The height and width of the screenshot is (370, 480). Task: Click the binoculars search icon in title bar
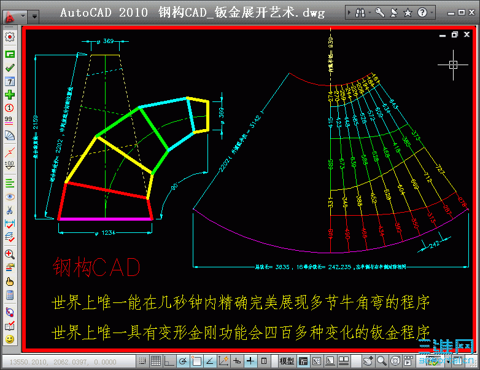[360, 12]
